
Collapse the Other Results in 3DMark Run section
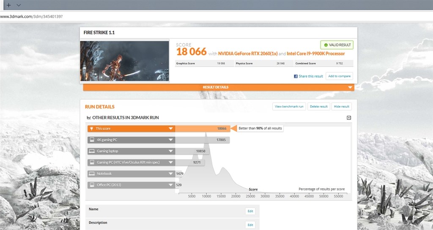point(349,118)
